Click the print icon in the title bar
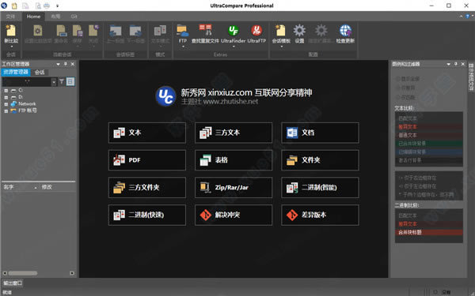Screen dimensions: 475x296 [x=47, y=6]
